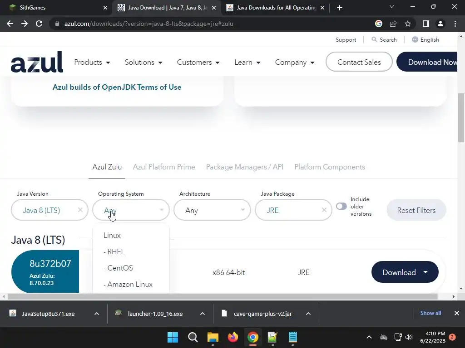Screen dimensions: 465x348
Task: Select RHEL in the OS list
Action: (x=131, y=252)
